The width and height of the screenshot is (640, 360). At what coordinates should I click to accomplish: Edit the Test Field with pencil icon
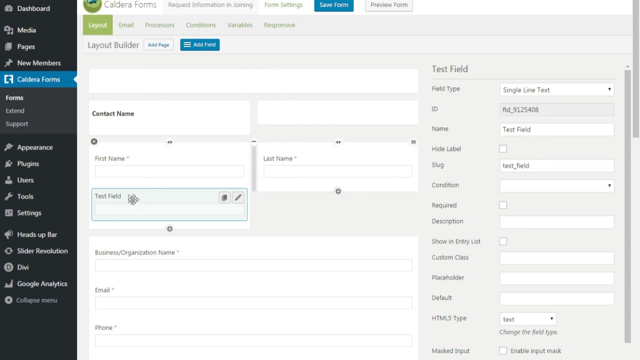[238, 197]
